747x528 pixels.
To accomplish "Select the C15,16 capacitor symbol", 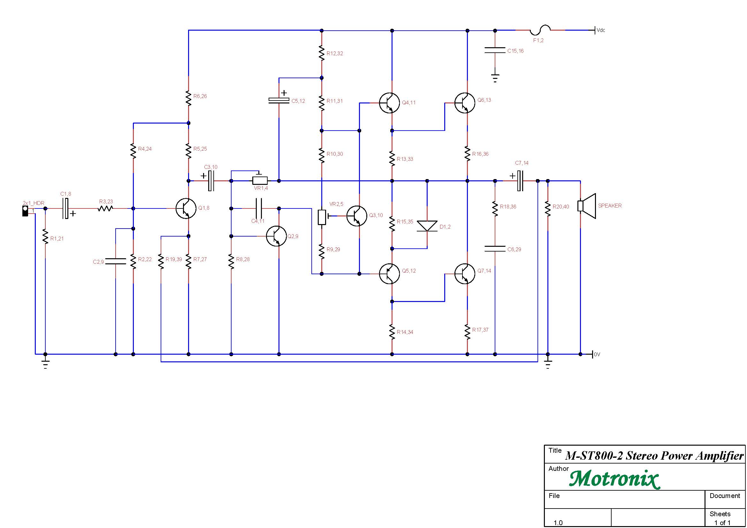I will [x=495, y=50].
